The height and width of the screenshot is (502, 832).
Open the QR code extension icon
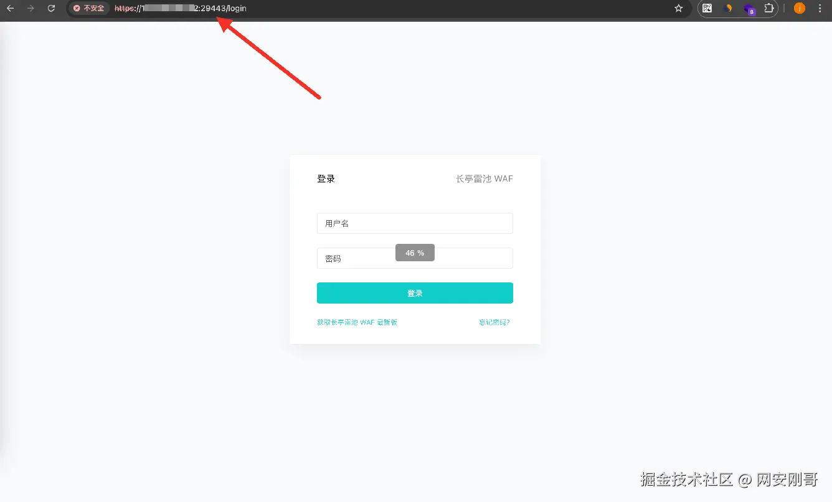tap(707, 9)
